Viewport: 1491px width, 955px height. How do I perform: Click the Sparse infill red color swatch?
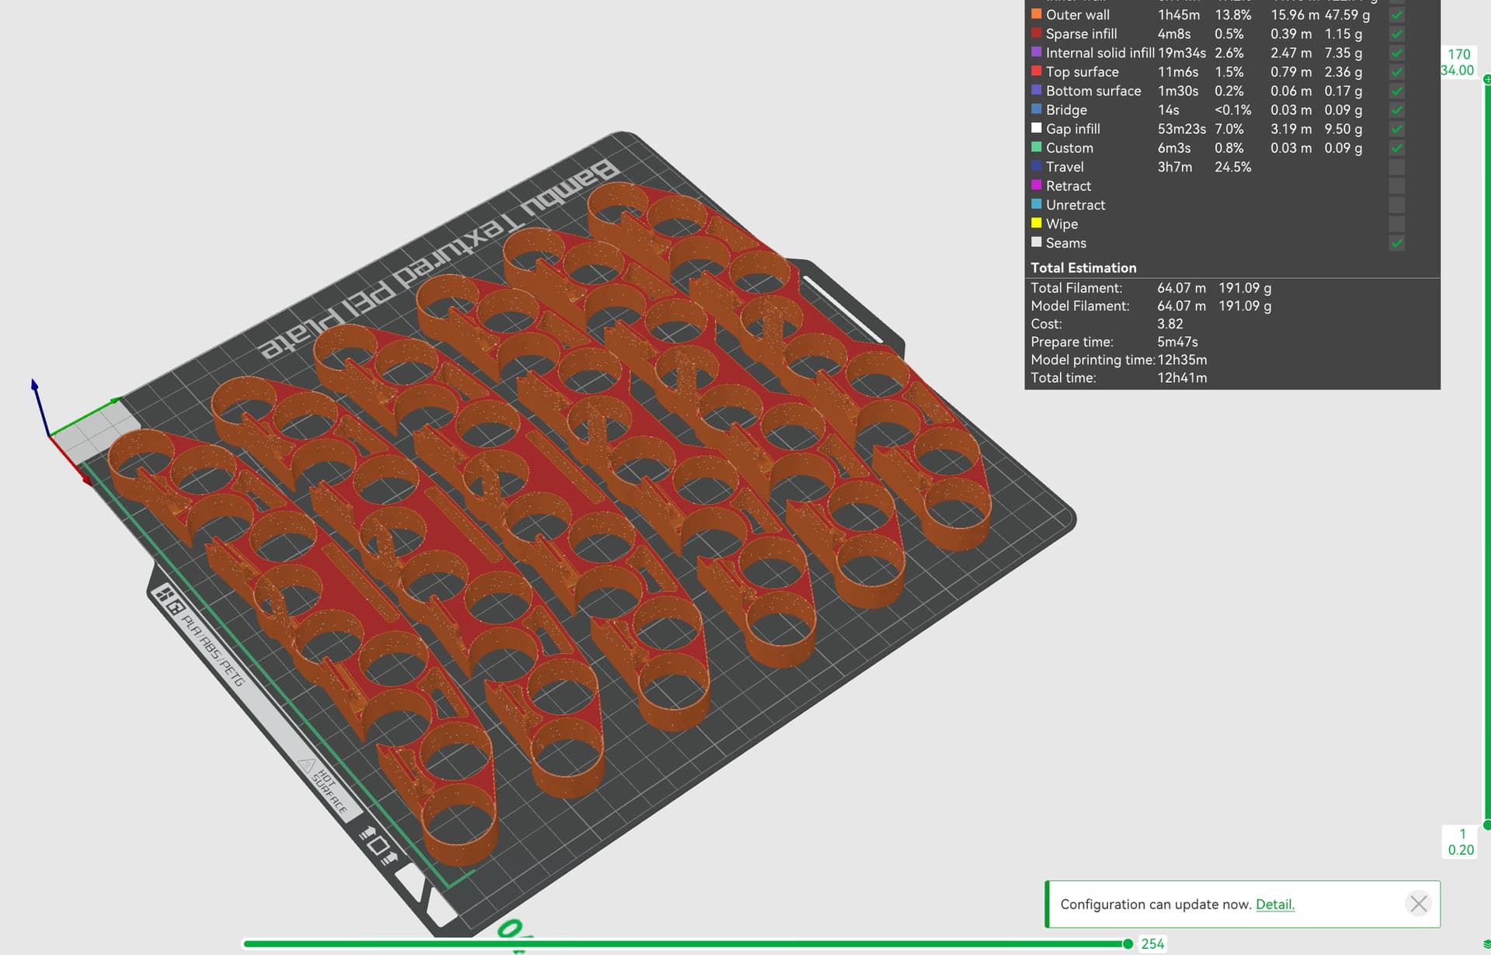click(1036, 33)
